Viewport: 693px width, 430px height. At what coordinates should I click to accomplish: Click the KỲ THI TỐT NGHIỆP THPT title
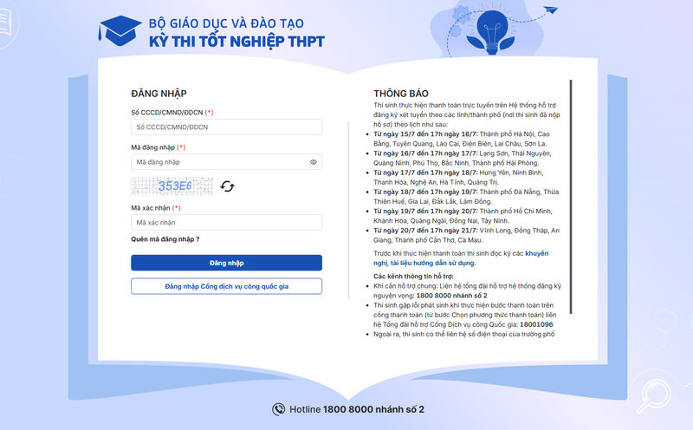click(236, 42)
